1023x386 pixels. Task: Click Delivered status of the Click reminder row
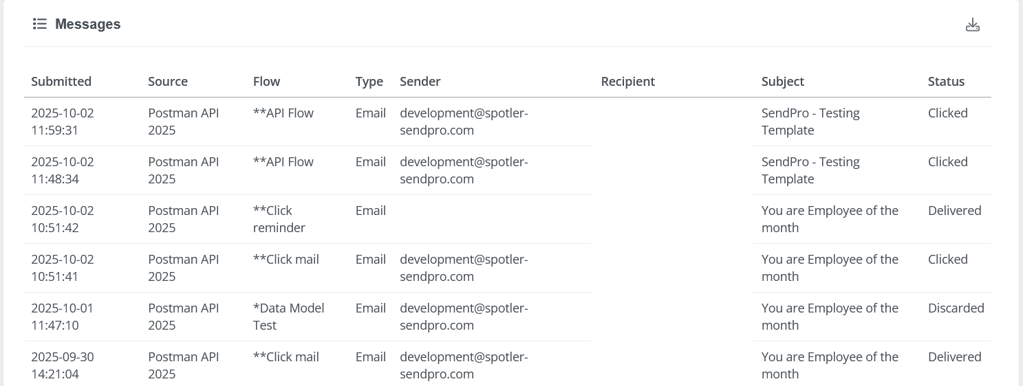pos(954,211)
